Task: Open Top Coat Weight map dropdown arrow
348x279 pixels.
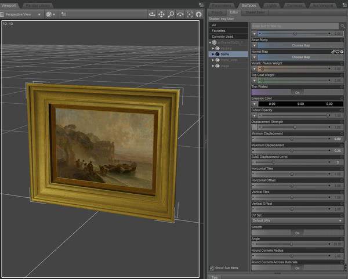Action: coord(255,81)
